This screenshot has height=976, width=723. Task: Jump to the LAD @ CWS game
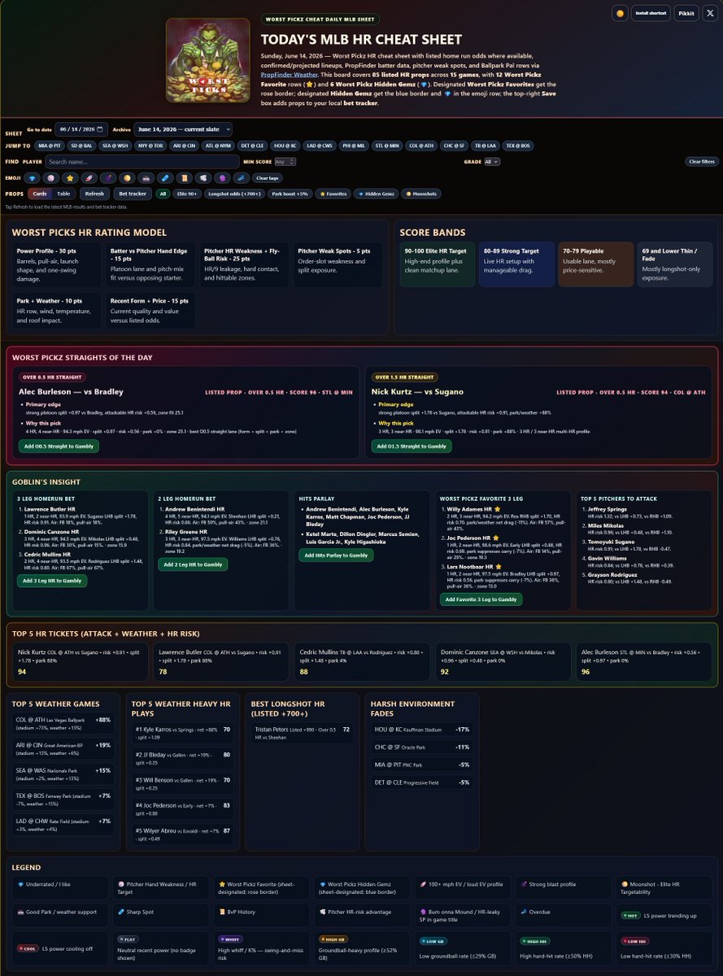coord(319,146)
